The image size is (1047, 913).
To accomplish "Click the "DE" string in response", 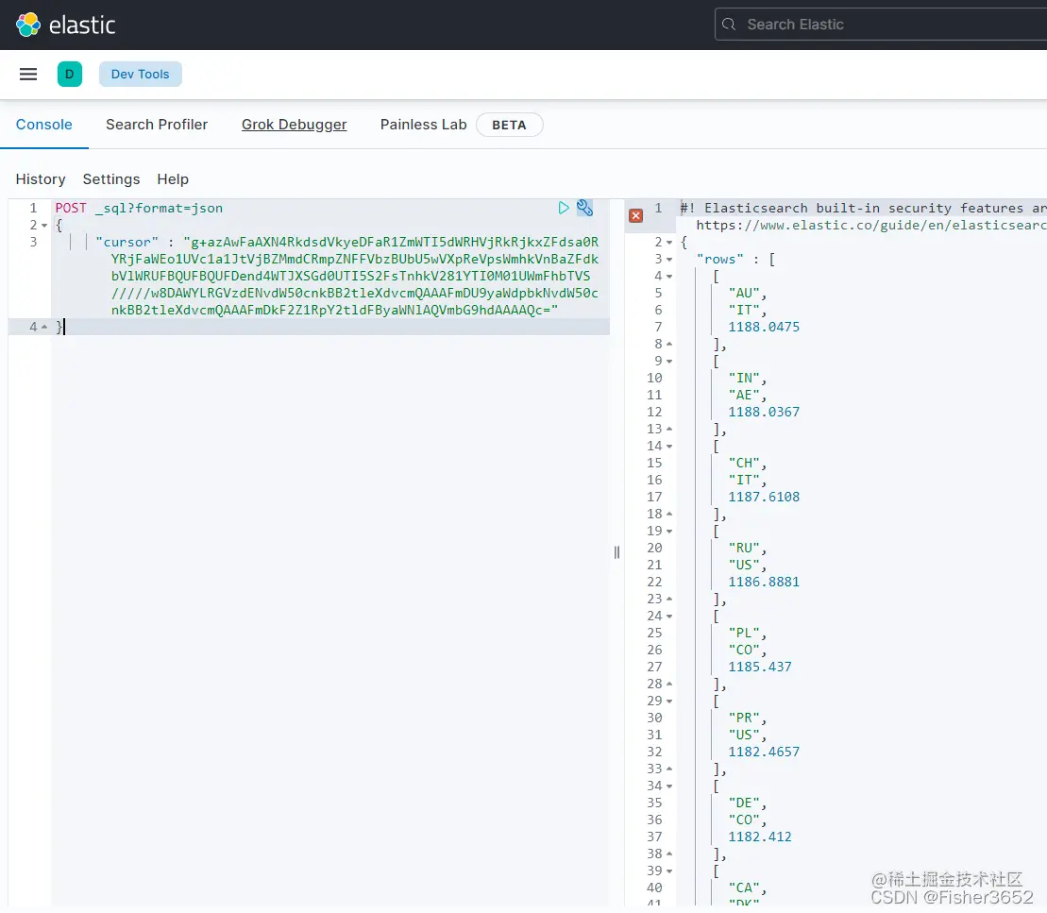I will pos(744,803).
